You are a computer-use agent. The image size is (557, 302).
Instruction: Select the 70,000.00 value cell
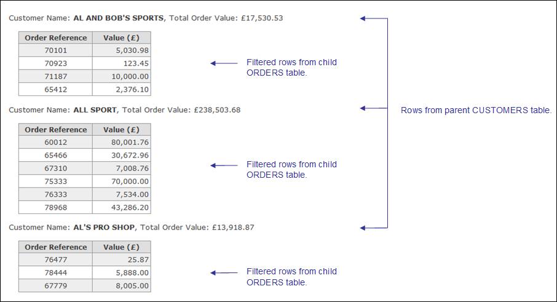point(121,181)
